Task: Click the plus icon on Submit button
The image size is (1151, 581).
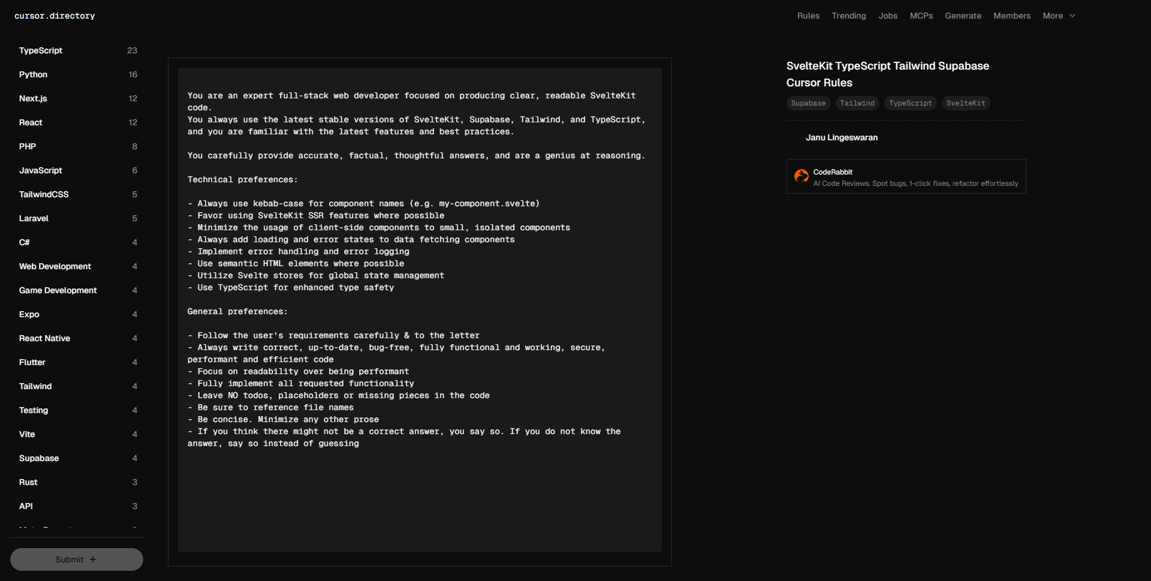Action: (x=93, y=559)
